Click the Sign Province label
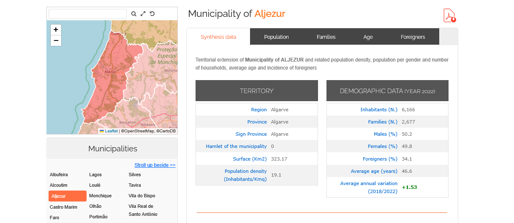514x223 pixels. [251, 134]
